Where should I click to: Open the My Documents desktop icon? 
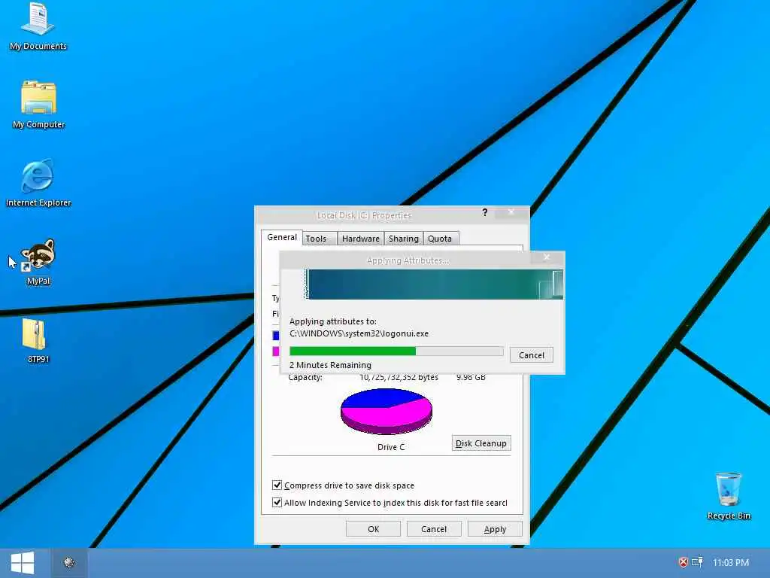click(x=38, y=26)
